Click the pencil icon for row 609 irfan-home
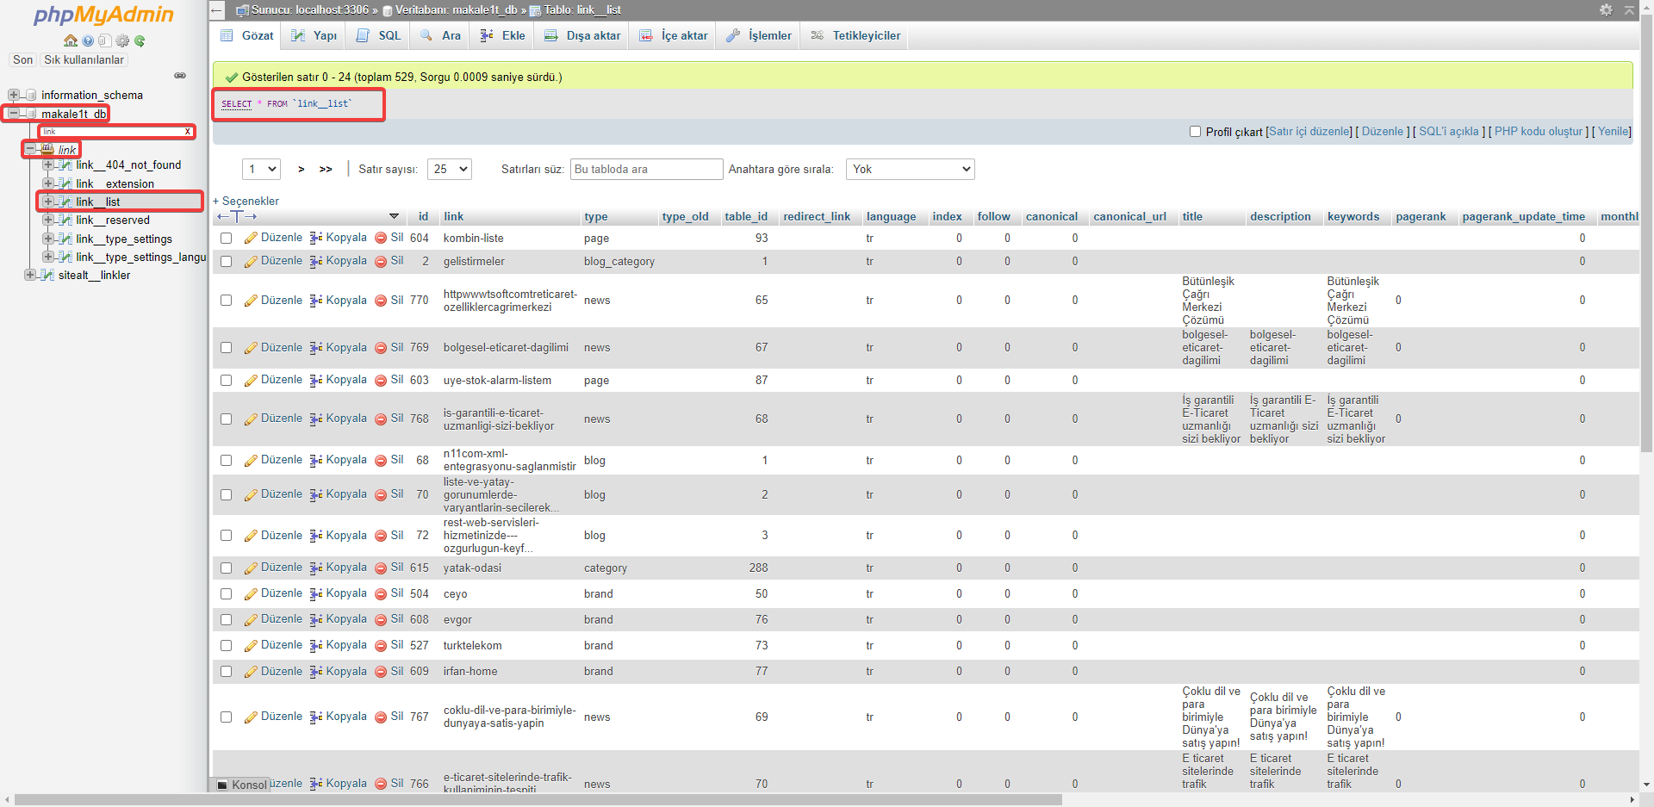1654x807 pixels. click(251, 672)
